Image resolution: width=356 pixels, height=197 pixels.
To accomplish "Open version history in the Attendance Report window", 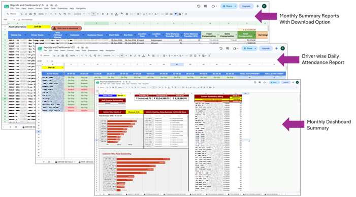I will coord(221,48).
